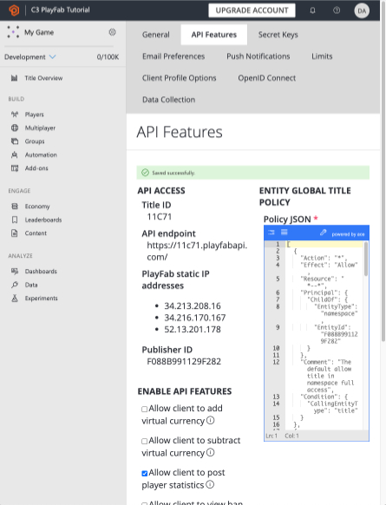Open the Multiplayer section

click(40, 128)
